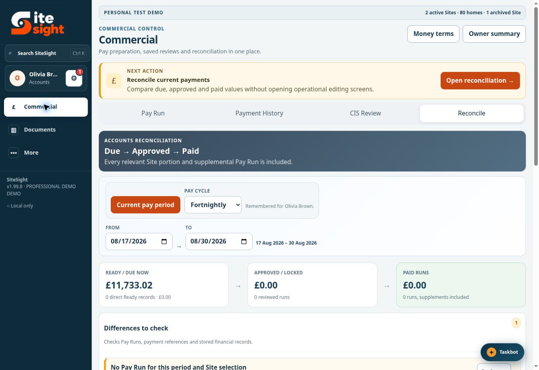Select the CIS Review tab
This screenshot has width=539, height=370.
(x=365, y=113)
